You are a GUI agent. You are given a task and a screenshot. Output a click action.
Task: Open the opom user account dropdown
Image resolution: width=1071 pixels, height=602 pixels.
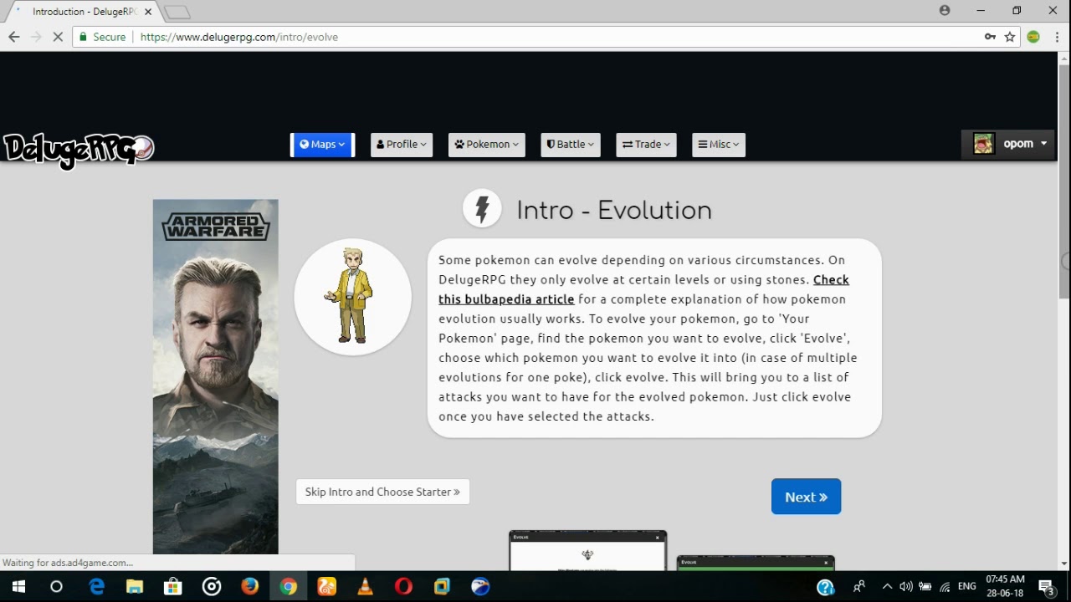[1010, 144]
